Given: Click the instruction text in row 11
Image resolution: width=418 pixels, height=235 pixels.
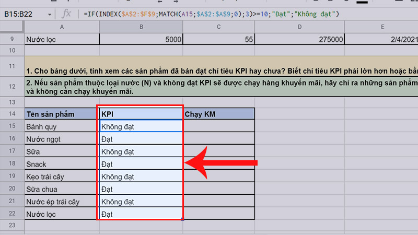Looking at the screenshot, I should point(219,69).
